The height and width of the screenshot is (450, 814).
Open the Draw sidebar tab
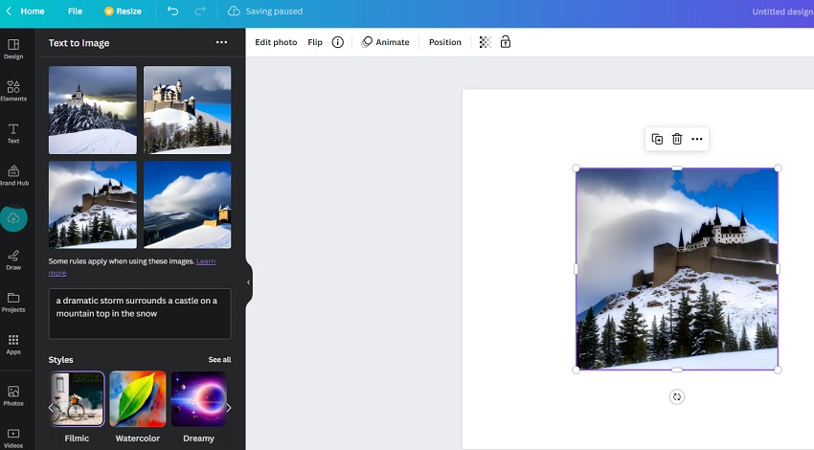[13, 260]
